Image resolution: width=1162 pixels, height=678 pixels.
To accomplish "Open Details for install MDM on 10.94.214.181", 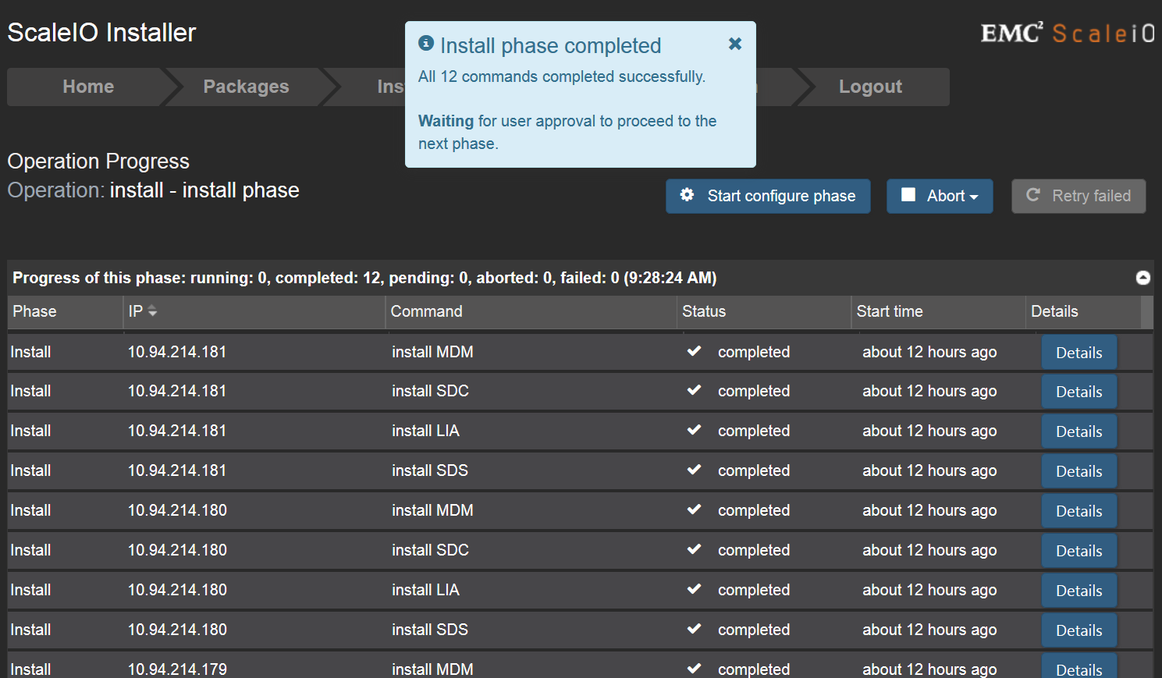I will tap(1078, 353).
